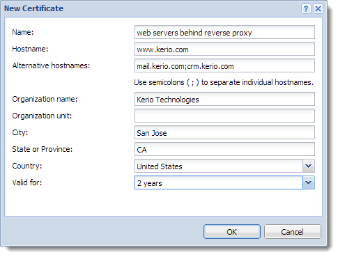
Task: Click the Organization unit label
Action: point(42,116)
